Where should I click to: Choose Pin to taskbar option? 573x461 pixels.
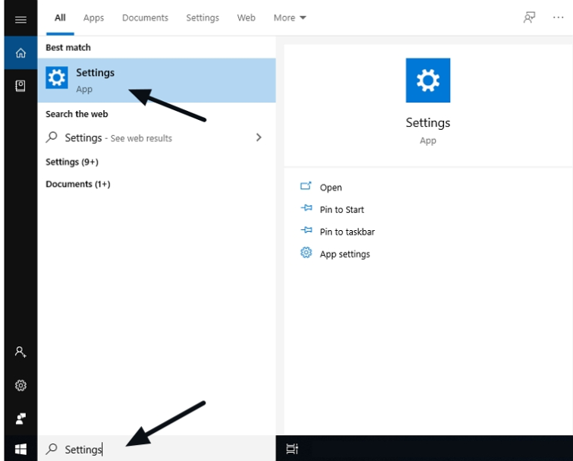(347, 232)
